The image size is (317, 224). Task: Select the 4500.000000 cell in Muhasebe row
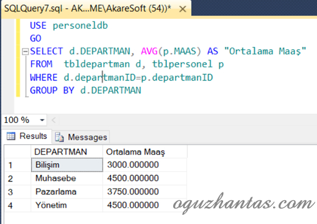(145, 178)
